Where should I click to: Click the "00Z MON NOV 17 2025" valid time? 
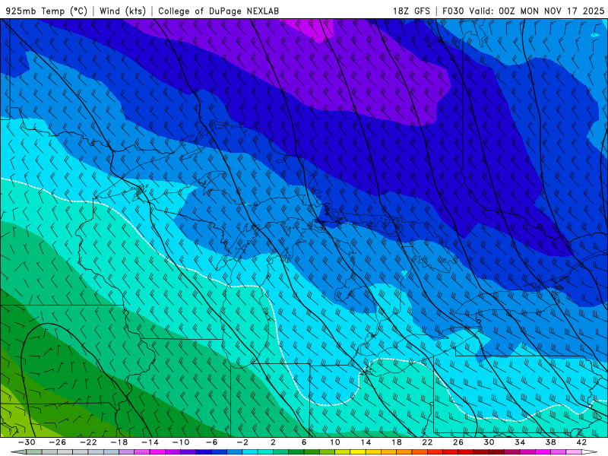coord(552,11)
